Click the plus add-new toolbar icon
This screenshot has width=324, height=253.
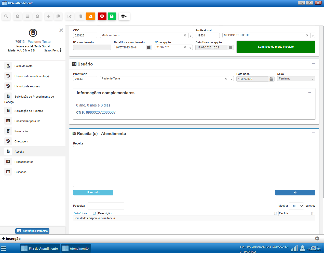coord(48,16)
